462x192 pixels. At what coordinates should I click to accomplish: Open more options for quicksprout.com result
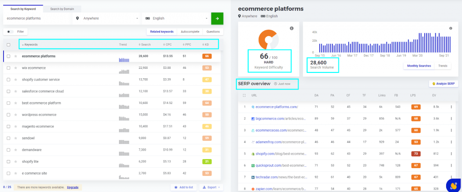coord(451,165)
